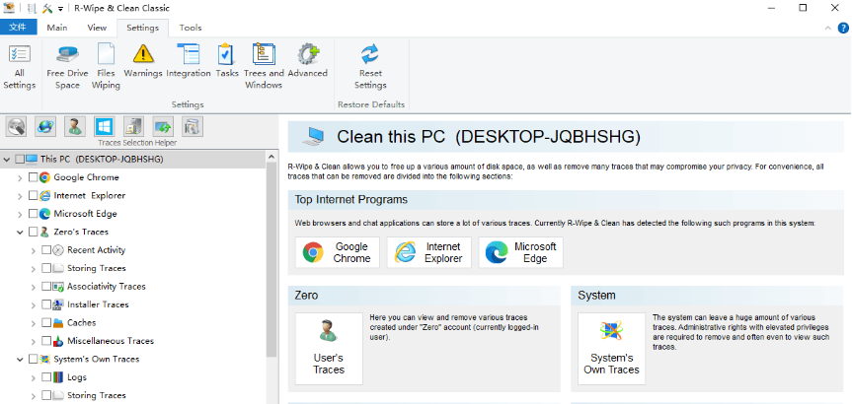Open the System's Own Traces tile
Viewport: 852px width, 404px height.
coord(611,348)
